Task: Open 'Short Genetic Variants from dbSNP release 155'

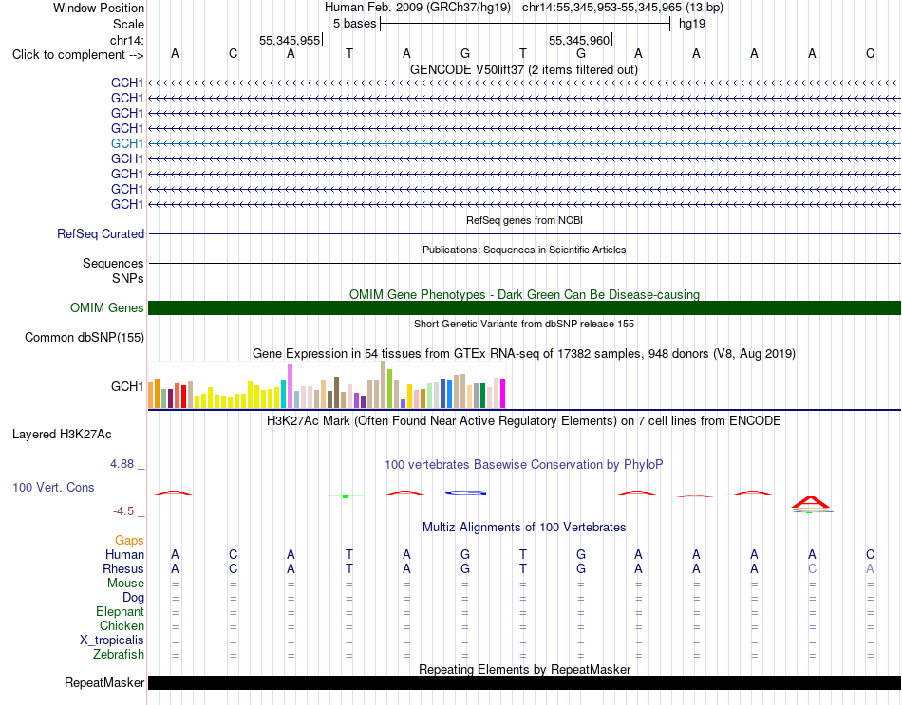Action: [524, 324]
